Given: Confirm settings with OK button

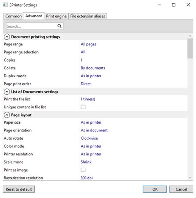Looking at the screenshot, I should coord(155,189).
